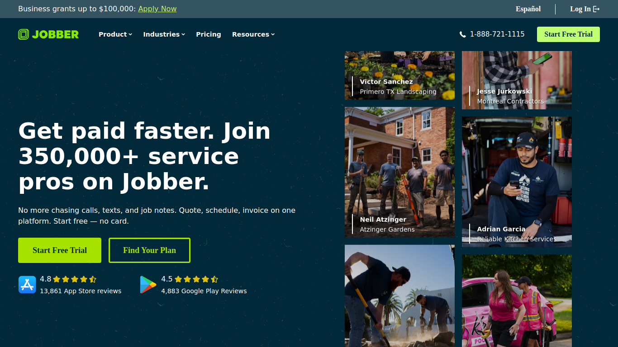Click the Get paid faster headline

[x=144, y=156]
